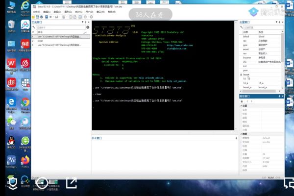Click the Viewer eye toolbar icon
294x196 pixels.
click(x=50, y=17)
